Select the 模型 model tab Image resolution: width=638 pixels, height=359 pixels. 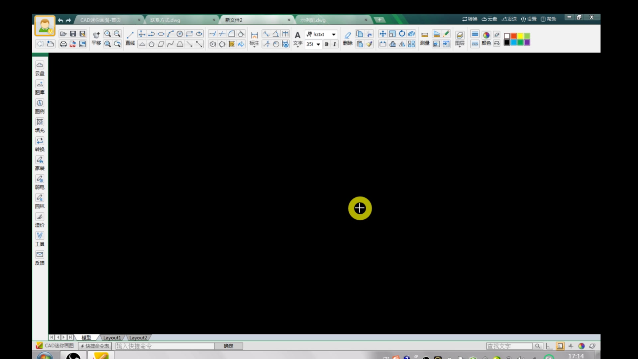(x=86, y=338)
